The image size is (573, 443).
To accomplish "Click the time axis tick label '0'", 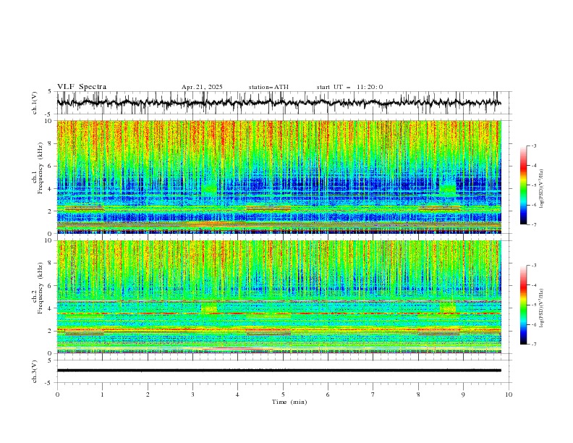I will 57,395.
